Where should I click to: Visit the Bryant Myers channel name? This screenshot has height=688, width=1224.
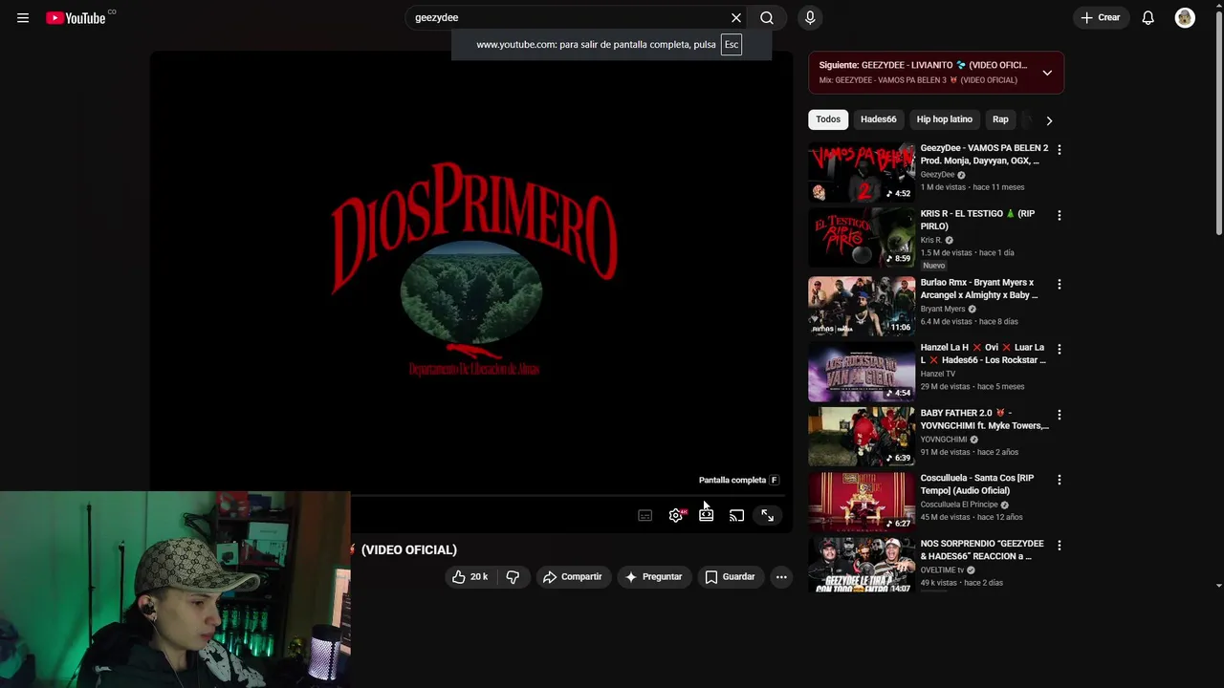click(x=943, y=309)
